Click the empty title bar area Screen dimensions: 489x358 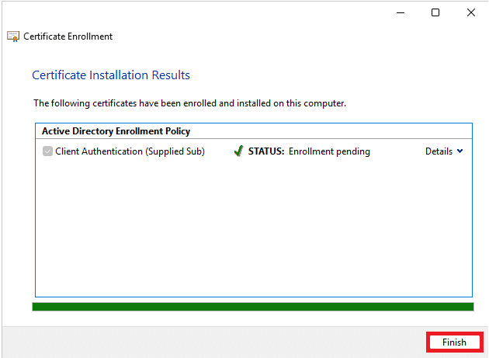pyautogui.click(x=194, y=12)
